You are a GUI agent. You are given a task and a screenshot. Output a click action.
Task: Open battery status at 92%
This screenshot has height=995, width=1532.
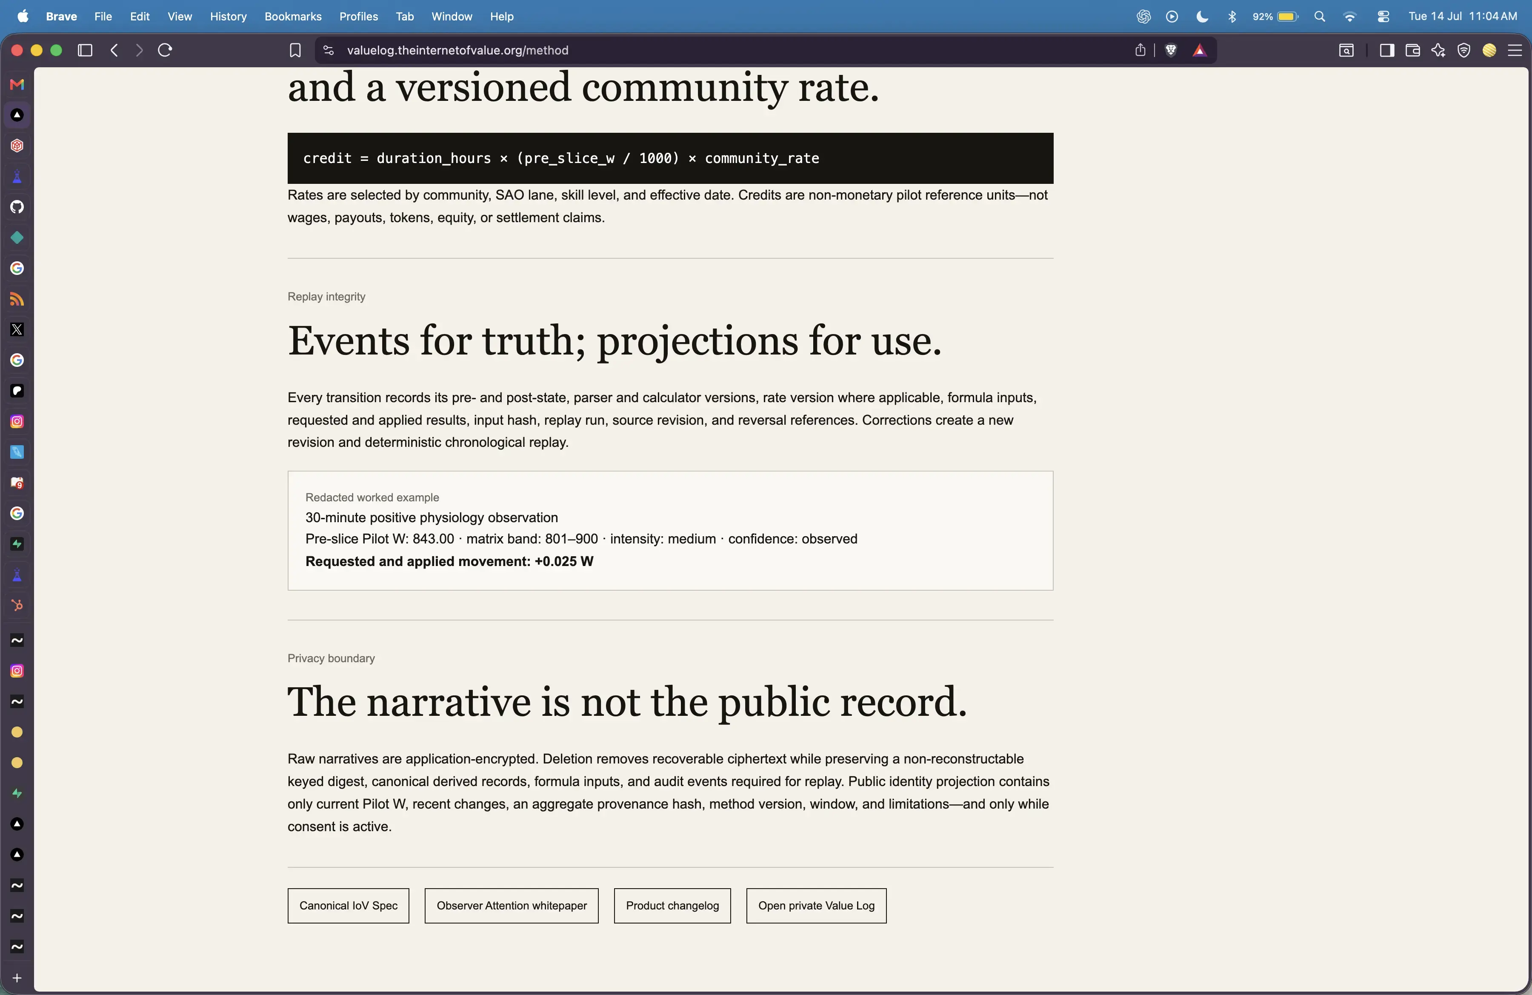point(1275,17)
